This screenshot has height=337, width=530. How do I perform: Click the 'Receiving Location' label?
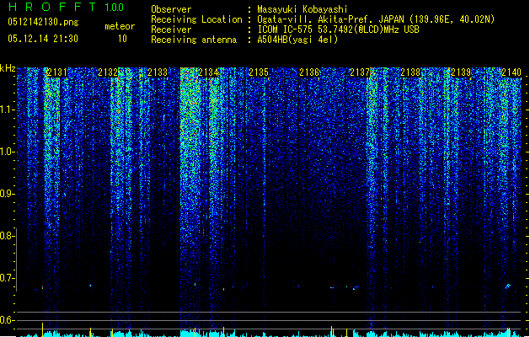pos(196,19)
